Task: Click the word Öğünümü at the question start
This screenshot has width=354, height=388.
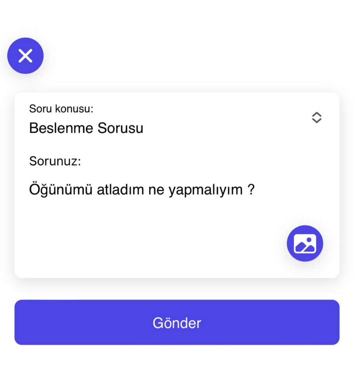Action: click(61, 189)
